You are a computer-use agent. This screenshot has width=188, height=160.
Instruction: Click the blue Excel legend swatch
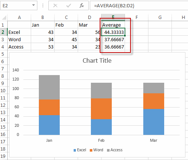[x=75, y=150]
